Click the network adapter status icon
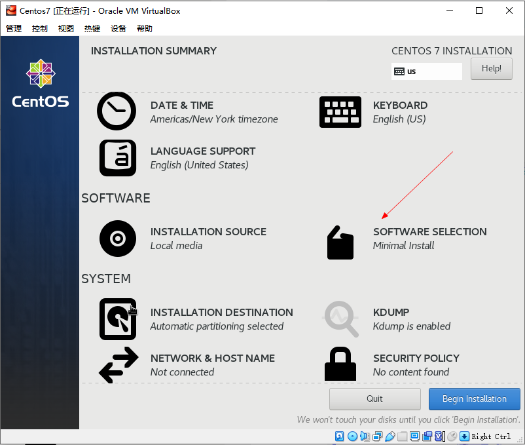This screenshot has height=445, width=525. [377, 436]
